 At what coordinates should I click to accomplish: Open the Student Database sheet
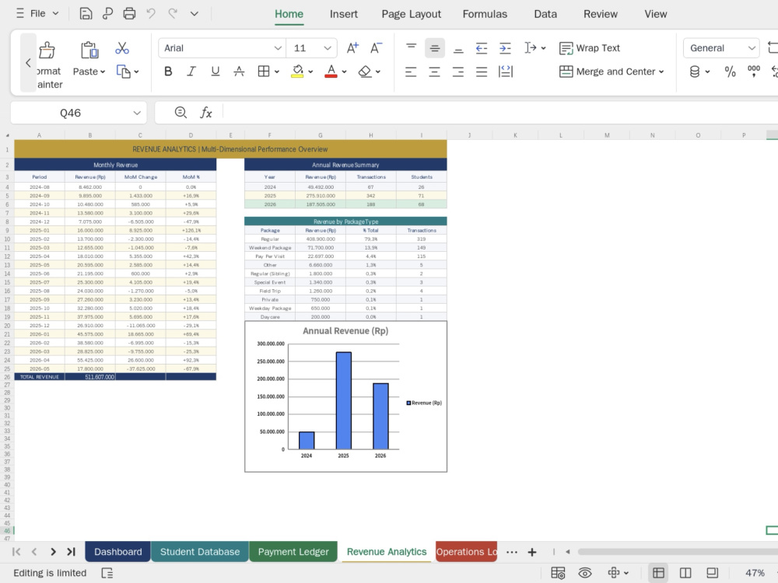coord(200,552)
